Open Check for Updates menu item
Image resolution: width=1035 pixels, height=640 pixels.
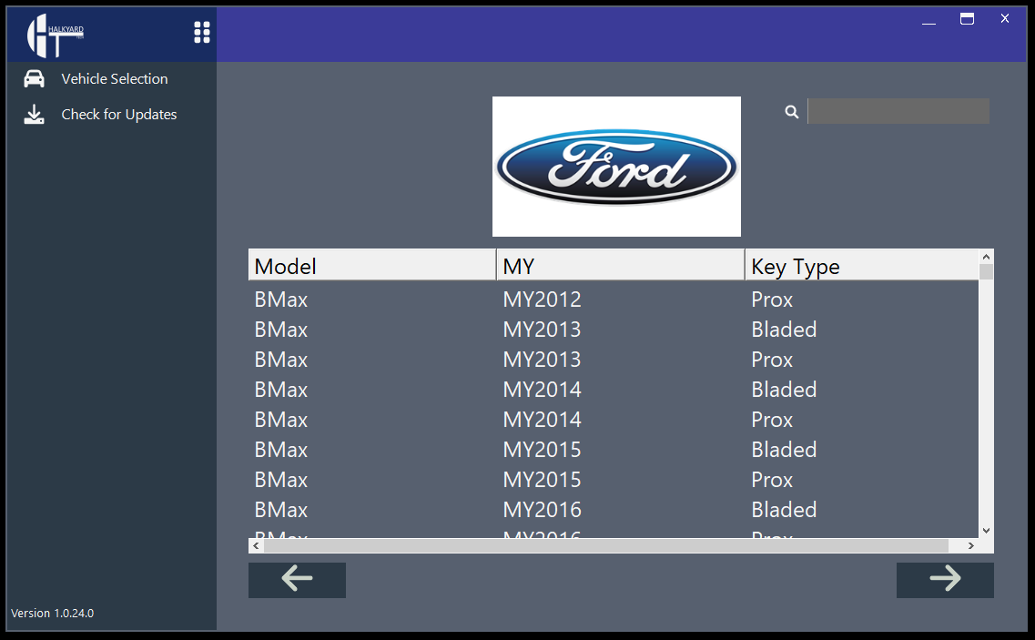point(118,115)
